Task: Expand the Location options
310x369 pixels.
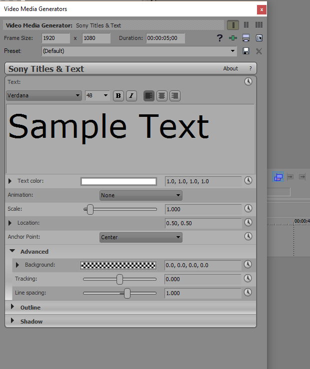Action: click(10, 223)
